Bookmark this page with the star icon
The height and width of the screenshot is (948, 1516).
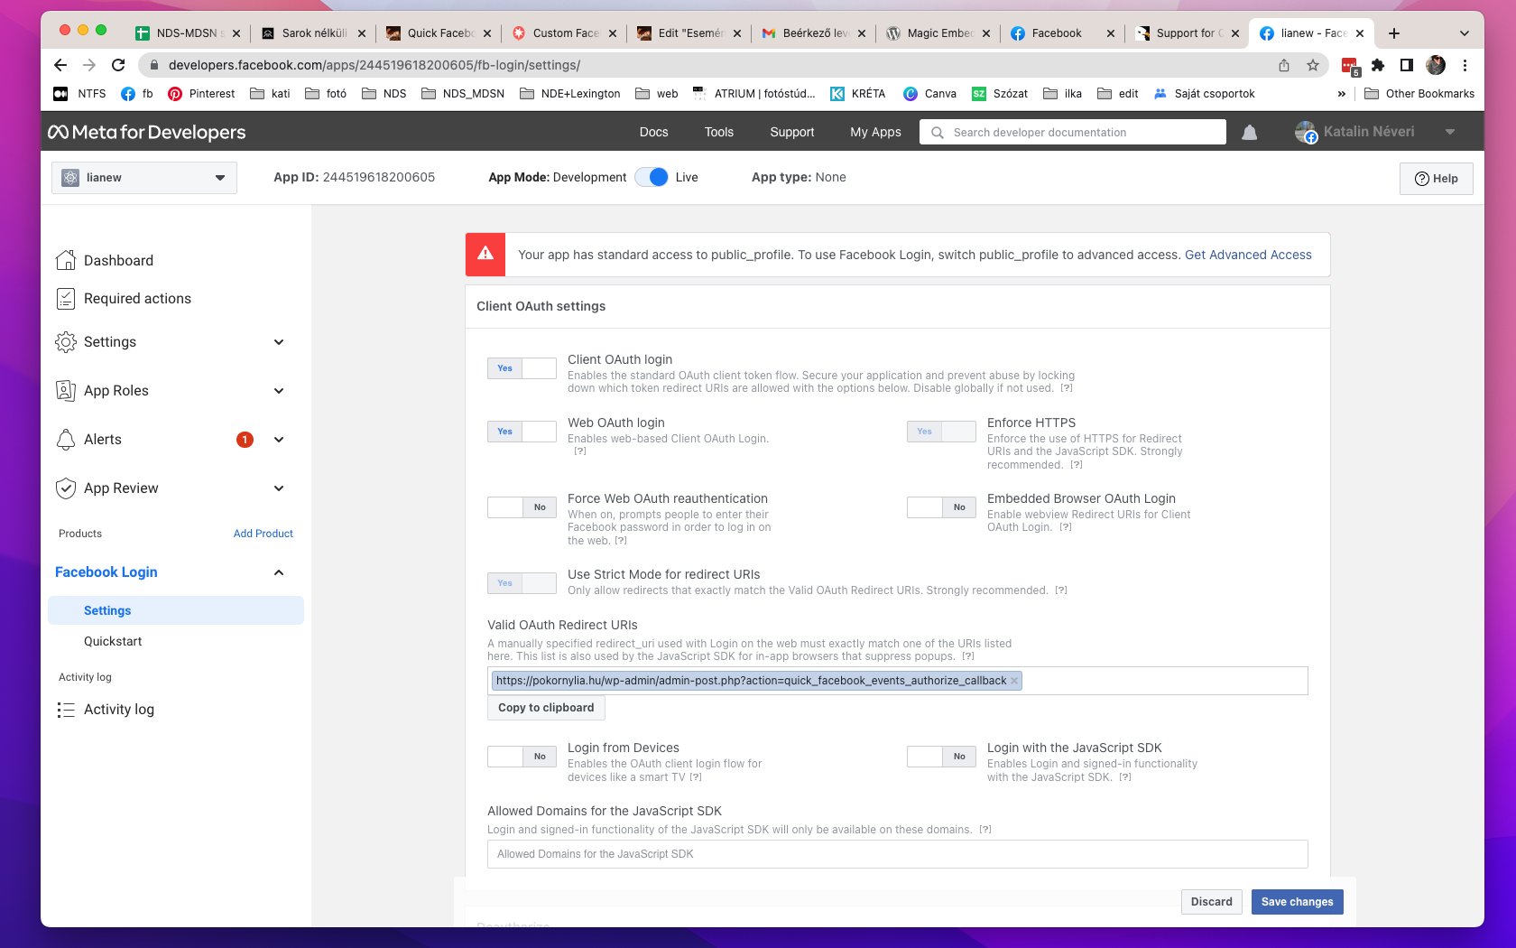[x=1313, y=65]
